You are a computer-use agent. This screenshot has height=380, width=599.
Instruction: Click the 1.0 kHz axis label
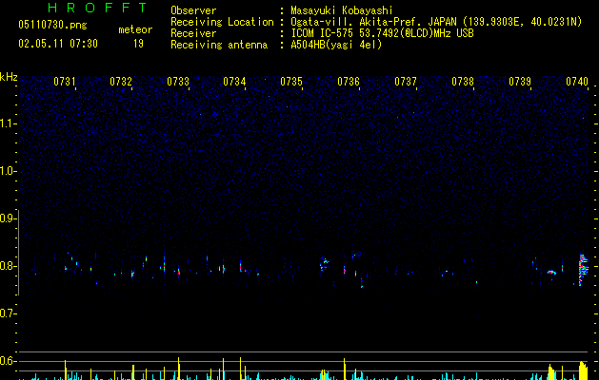pyautogui.click(x=8, y=171)
